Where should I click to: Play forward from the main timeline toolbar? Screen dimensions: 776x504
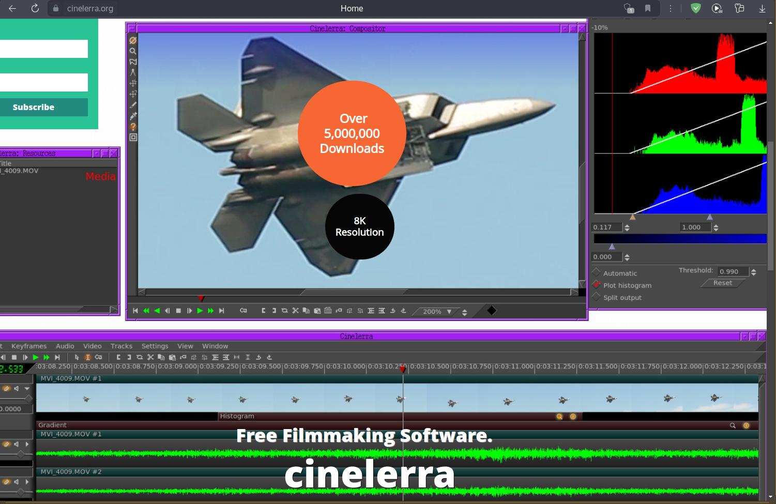36,357
